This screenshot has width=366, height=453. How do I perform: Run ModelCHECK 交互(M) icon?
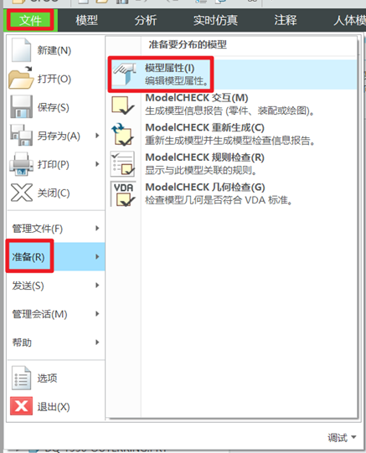[x=123, y=106]
